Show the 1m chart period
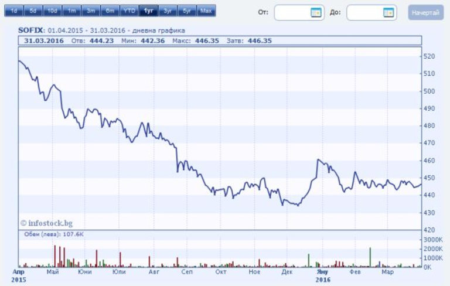 [x=71, y=11]
